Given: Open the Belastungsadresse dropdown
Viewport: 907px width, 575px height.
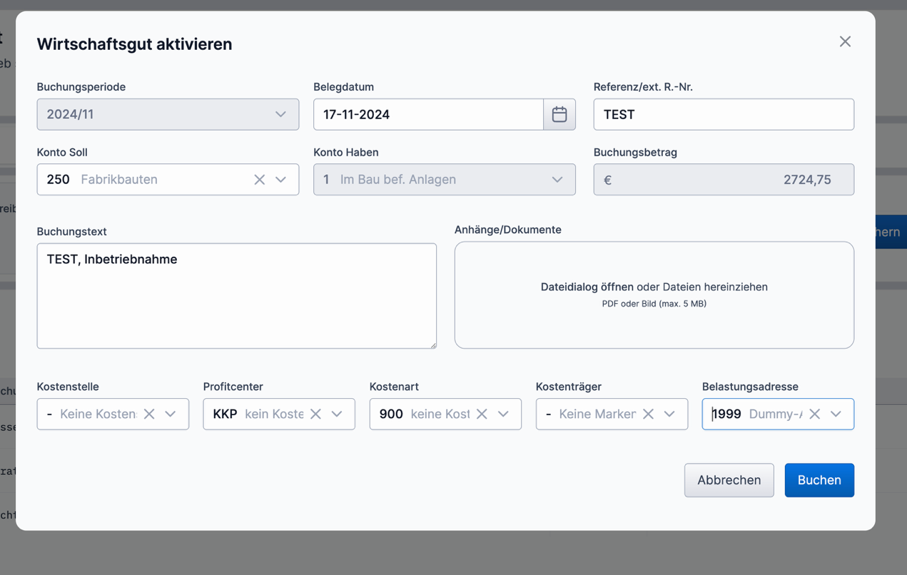Looking at the screenshot, I should pyautogui.click(x=836, y=414).
